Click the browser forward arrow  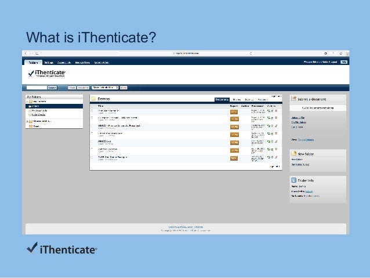pyautogui.click(x=30, y=53)
